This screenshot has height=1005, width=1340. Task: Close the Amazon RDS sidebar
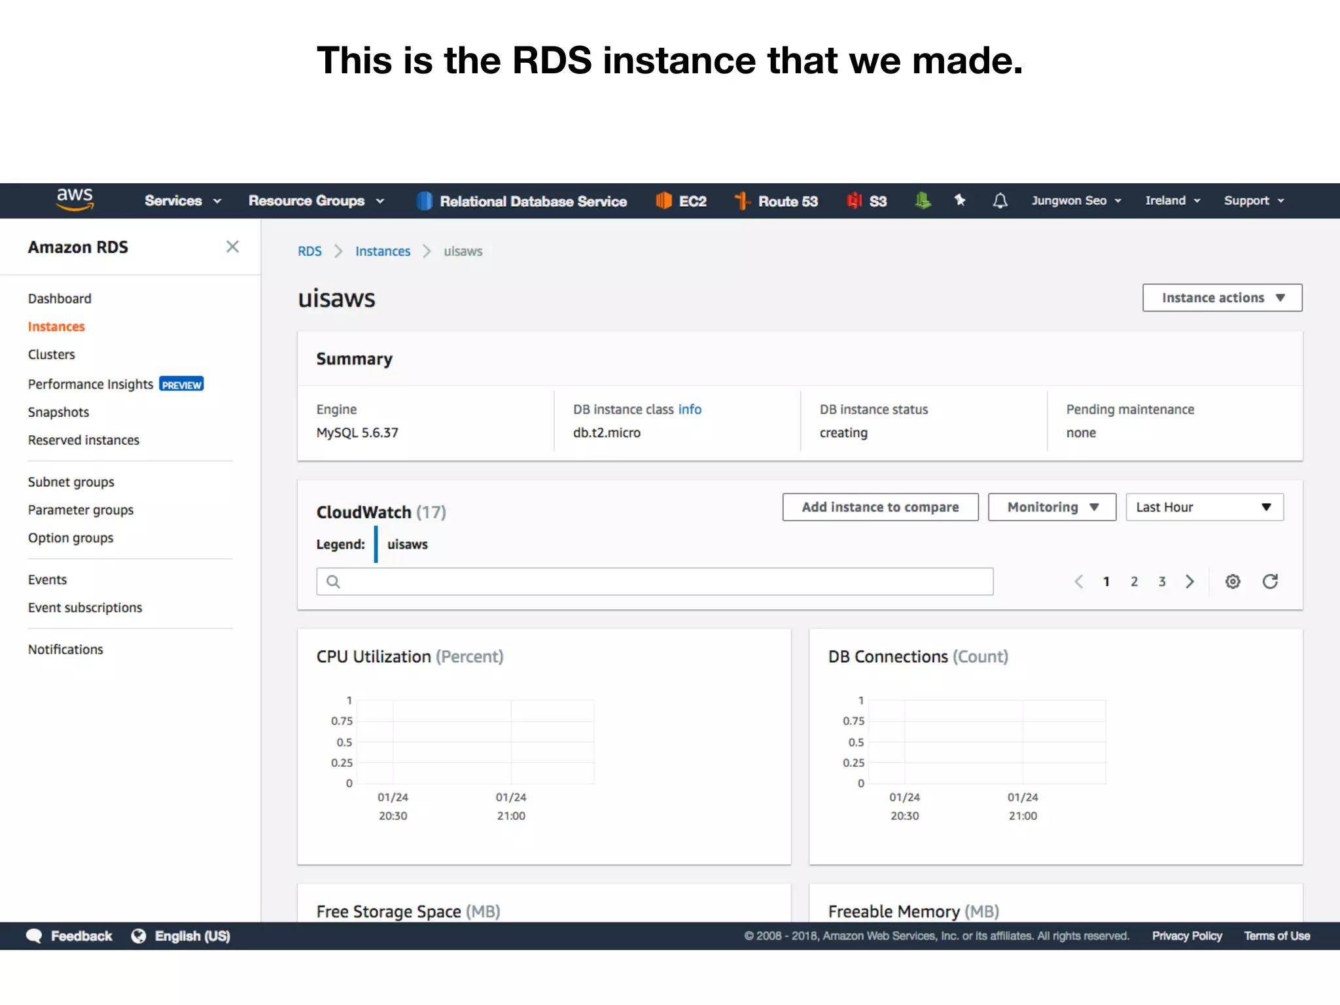coord(232,247)
